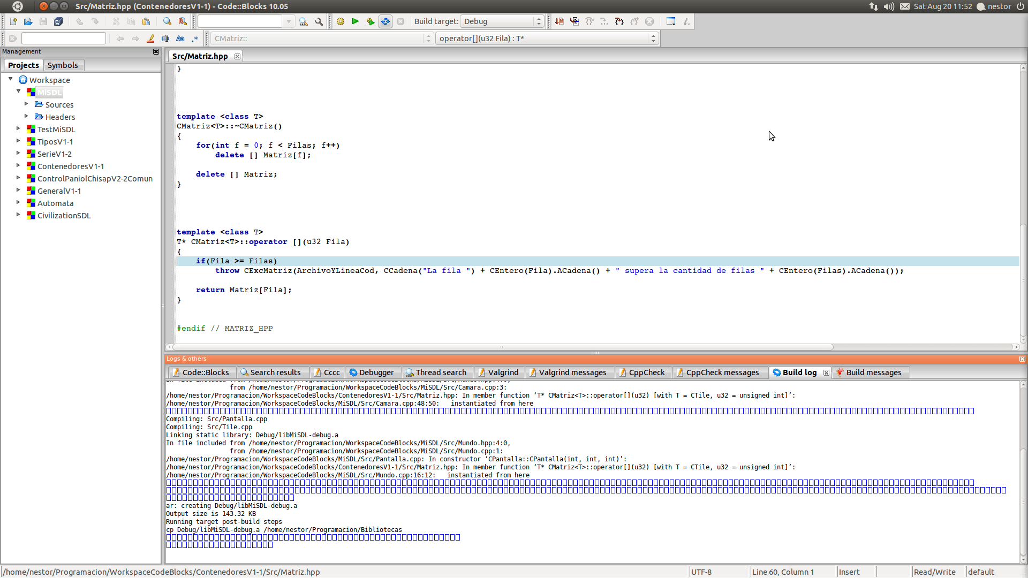This screenshot has height=578, width=1028.
Task: Select the Automata project
Action: (x=55, y=203)
